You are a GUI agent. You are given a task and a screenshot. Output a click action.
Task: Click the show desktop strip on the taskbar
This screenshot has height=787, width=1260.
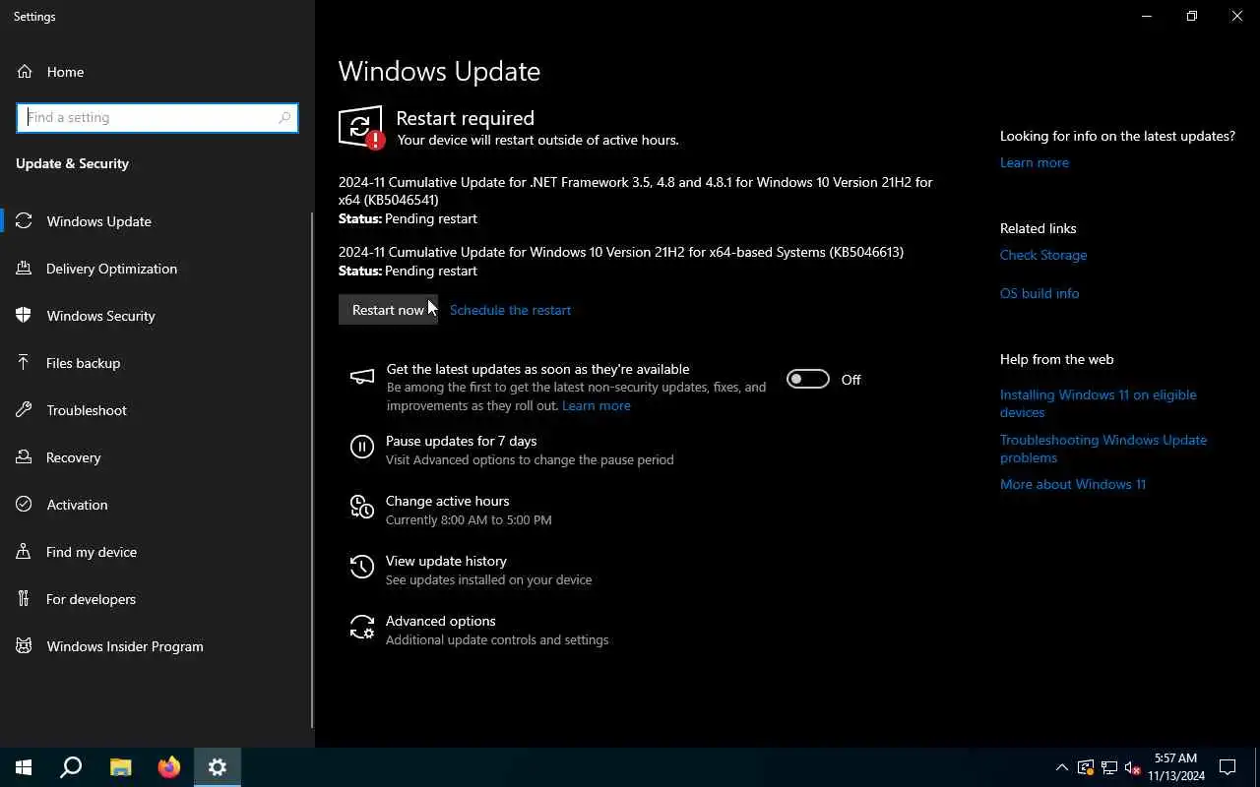tap(1257, 767)
